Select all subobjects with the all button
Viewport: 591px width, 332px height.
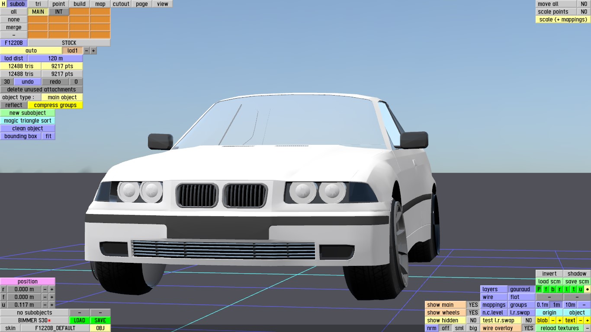[14, 12]
